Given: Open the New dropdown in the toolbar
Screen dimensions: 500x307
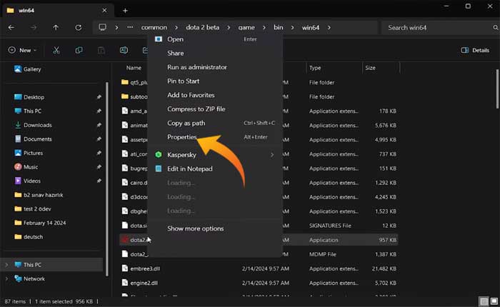Looking at the screenshot, I should click(x=24, y=51).
